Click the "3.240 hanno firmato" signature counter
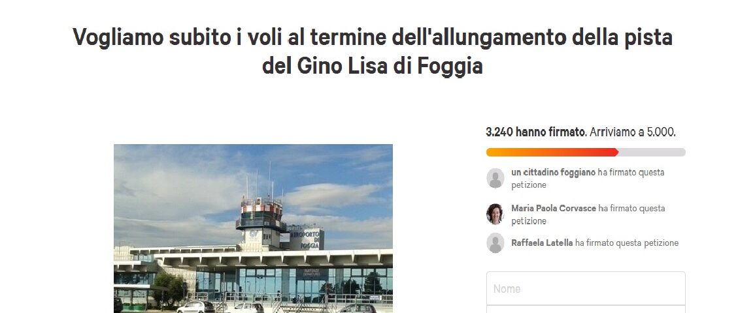 tap(536, 132)
